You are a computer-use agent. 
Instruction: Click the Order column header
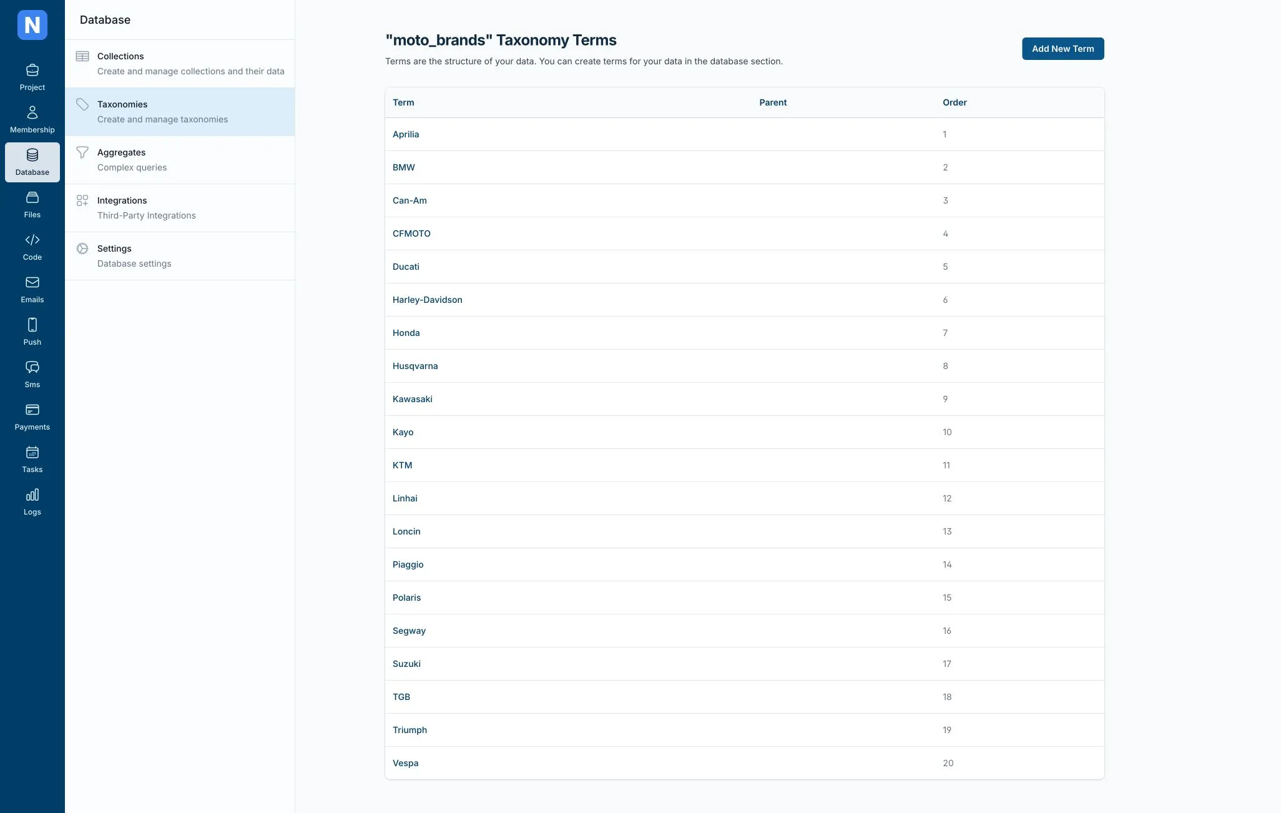955,102
